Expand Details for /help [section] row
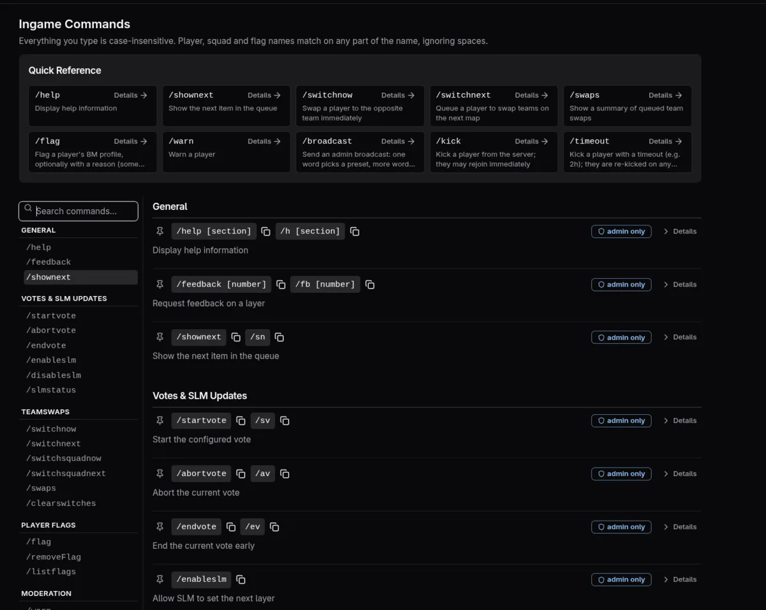Screen dimensions: 766x610 click(680, 231)
